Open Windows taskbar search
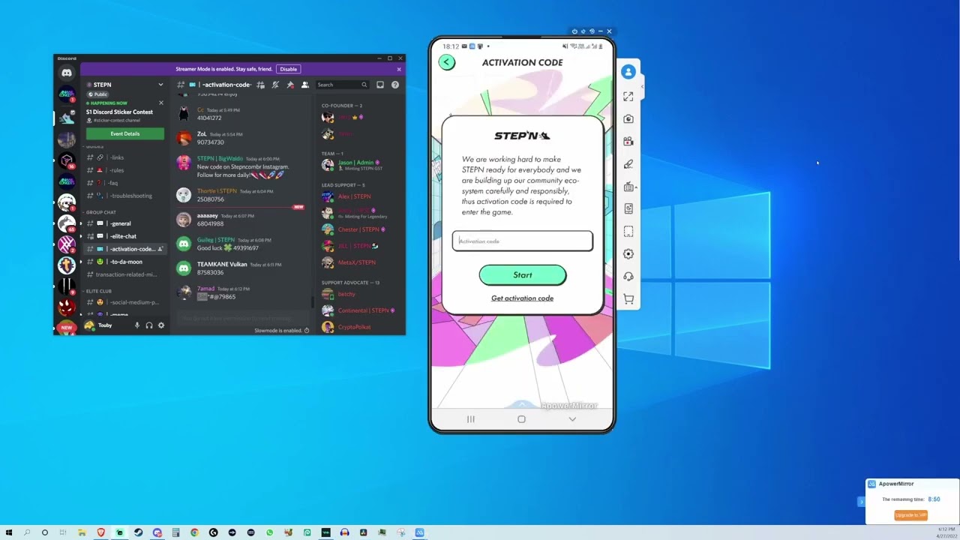Screen dimensions: 960x540 pos(27,532)
